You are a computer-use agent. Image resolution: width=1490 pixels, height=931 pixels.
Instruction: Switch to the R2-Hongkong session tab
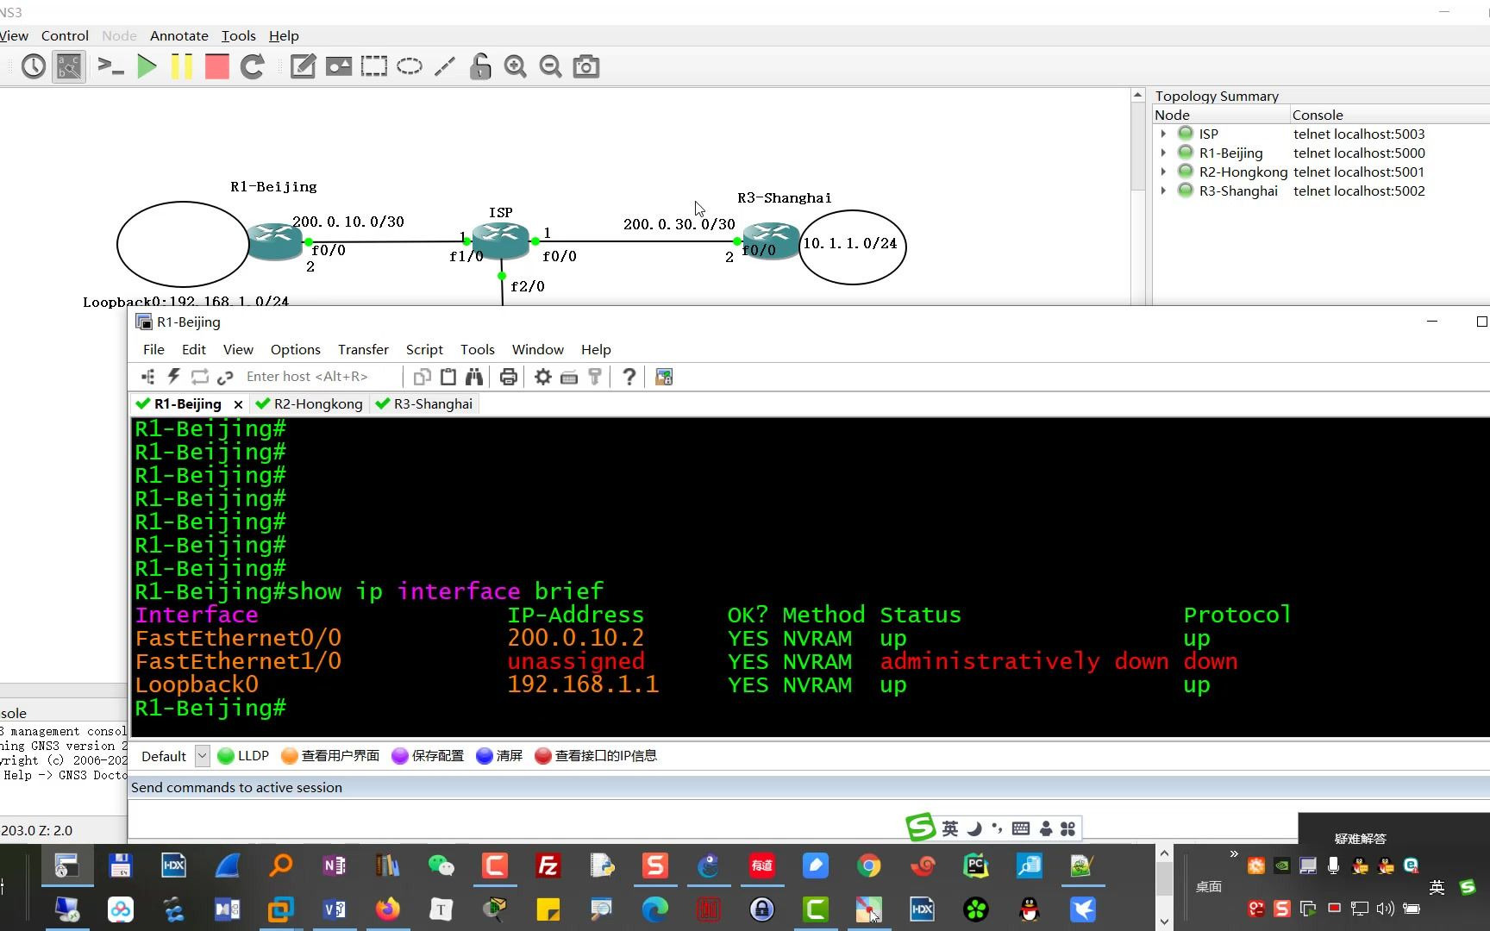310,403
